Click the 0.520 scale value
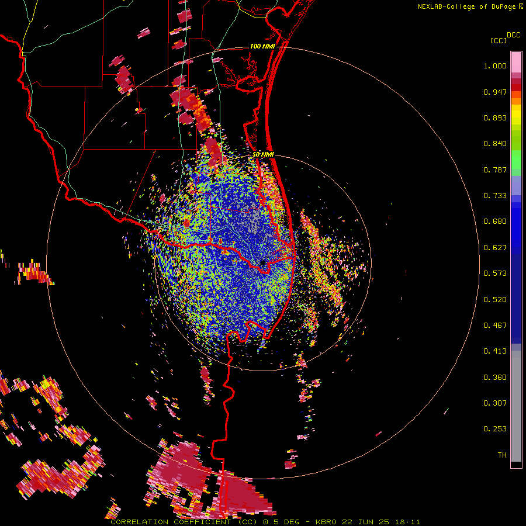526x526 pixels. pyautogui.click(x=495, y=300)
